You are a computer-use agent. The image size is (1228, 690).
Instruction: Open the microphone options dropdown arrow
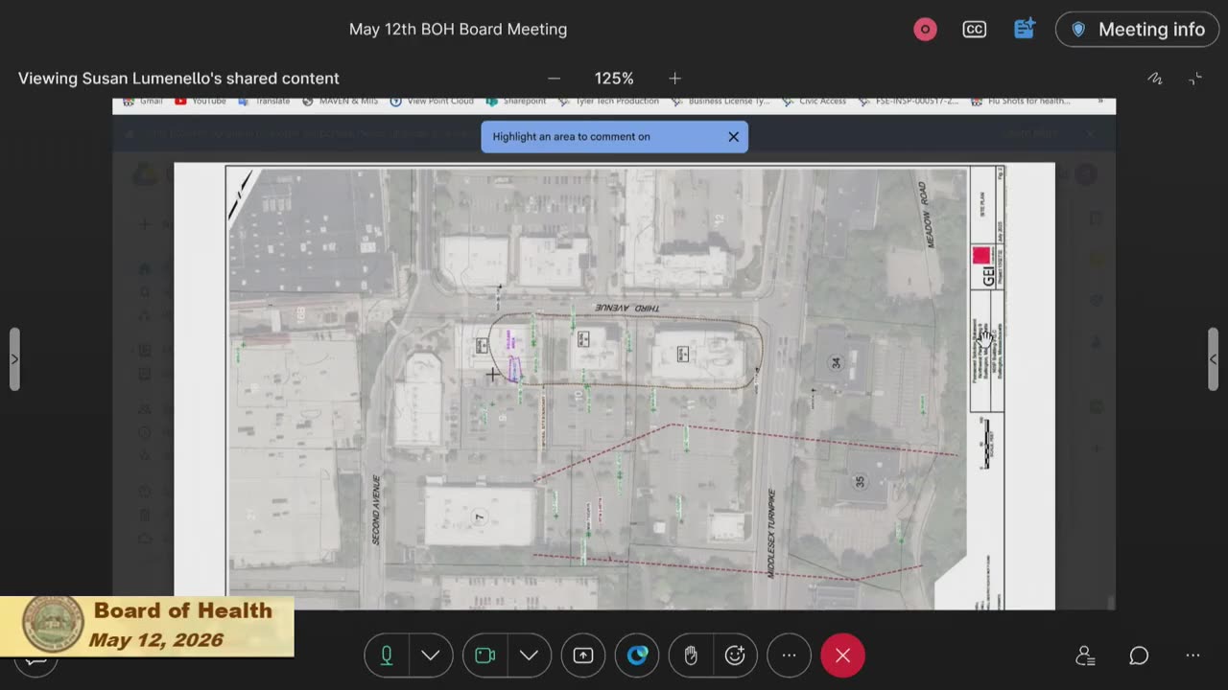(x=431, y=655)
